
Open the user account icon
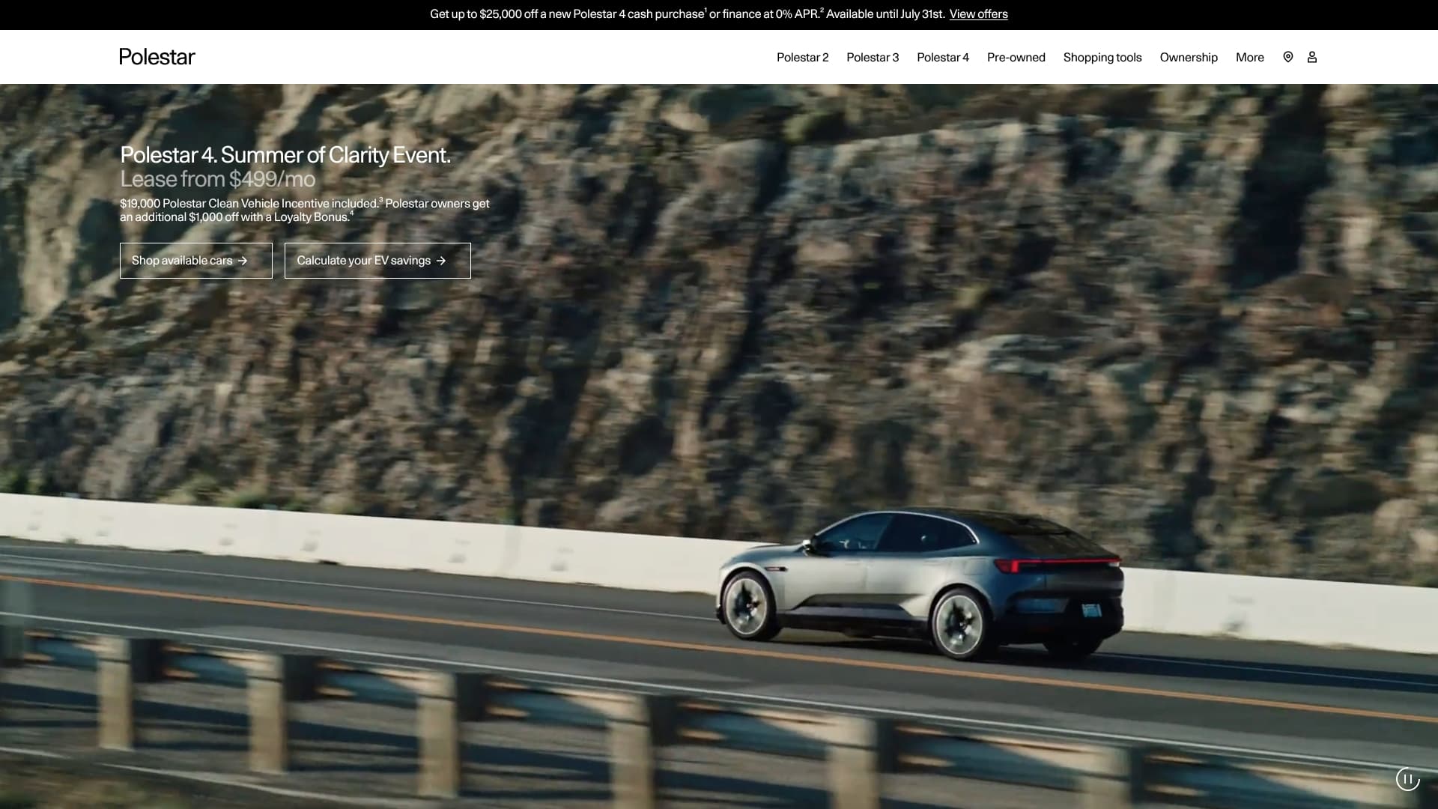1312,57
